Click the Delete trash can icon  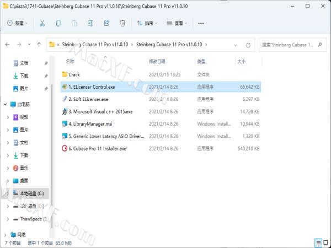122,23
